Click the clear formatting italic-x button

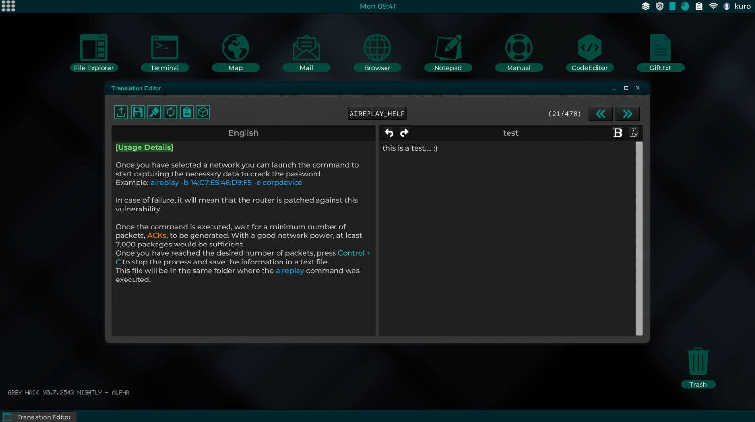[634, 133]
